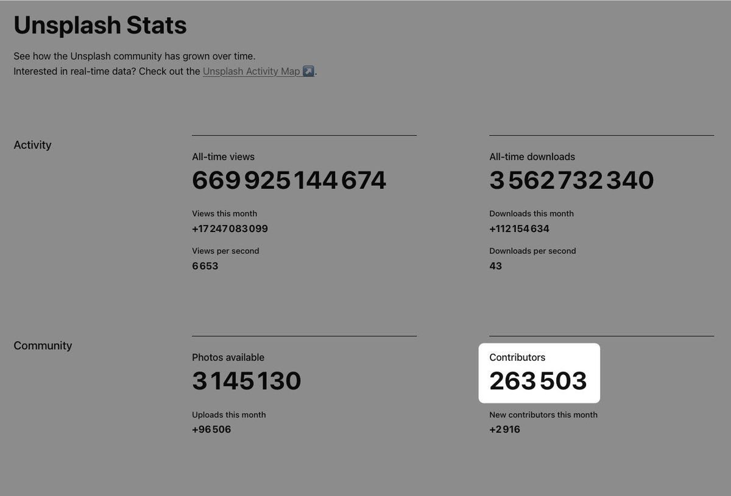Viewport: 731px width, 496px height.
Task: Select the All-time views number 669925144674
Action: (x=289, y=180)
